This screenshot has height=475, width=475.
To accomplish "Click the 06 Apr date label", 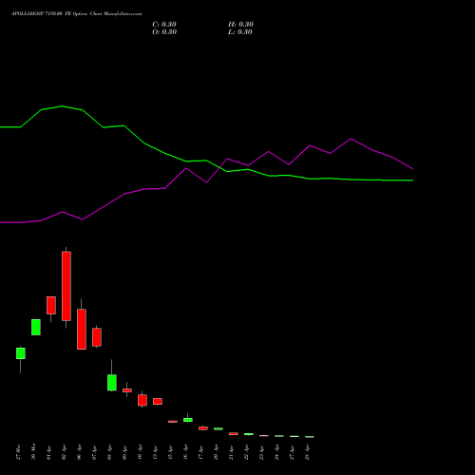I will [79, 452].
